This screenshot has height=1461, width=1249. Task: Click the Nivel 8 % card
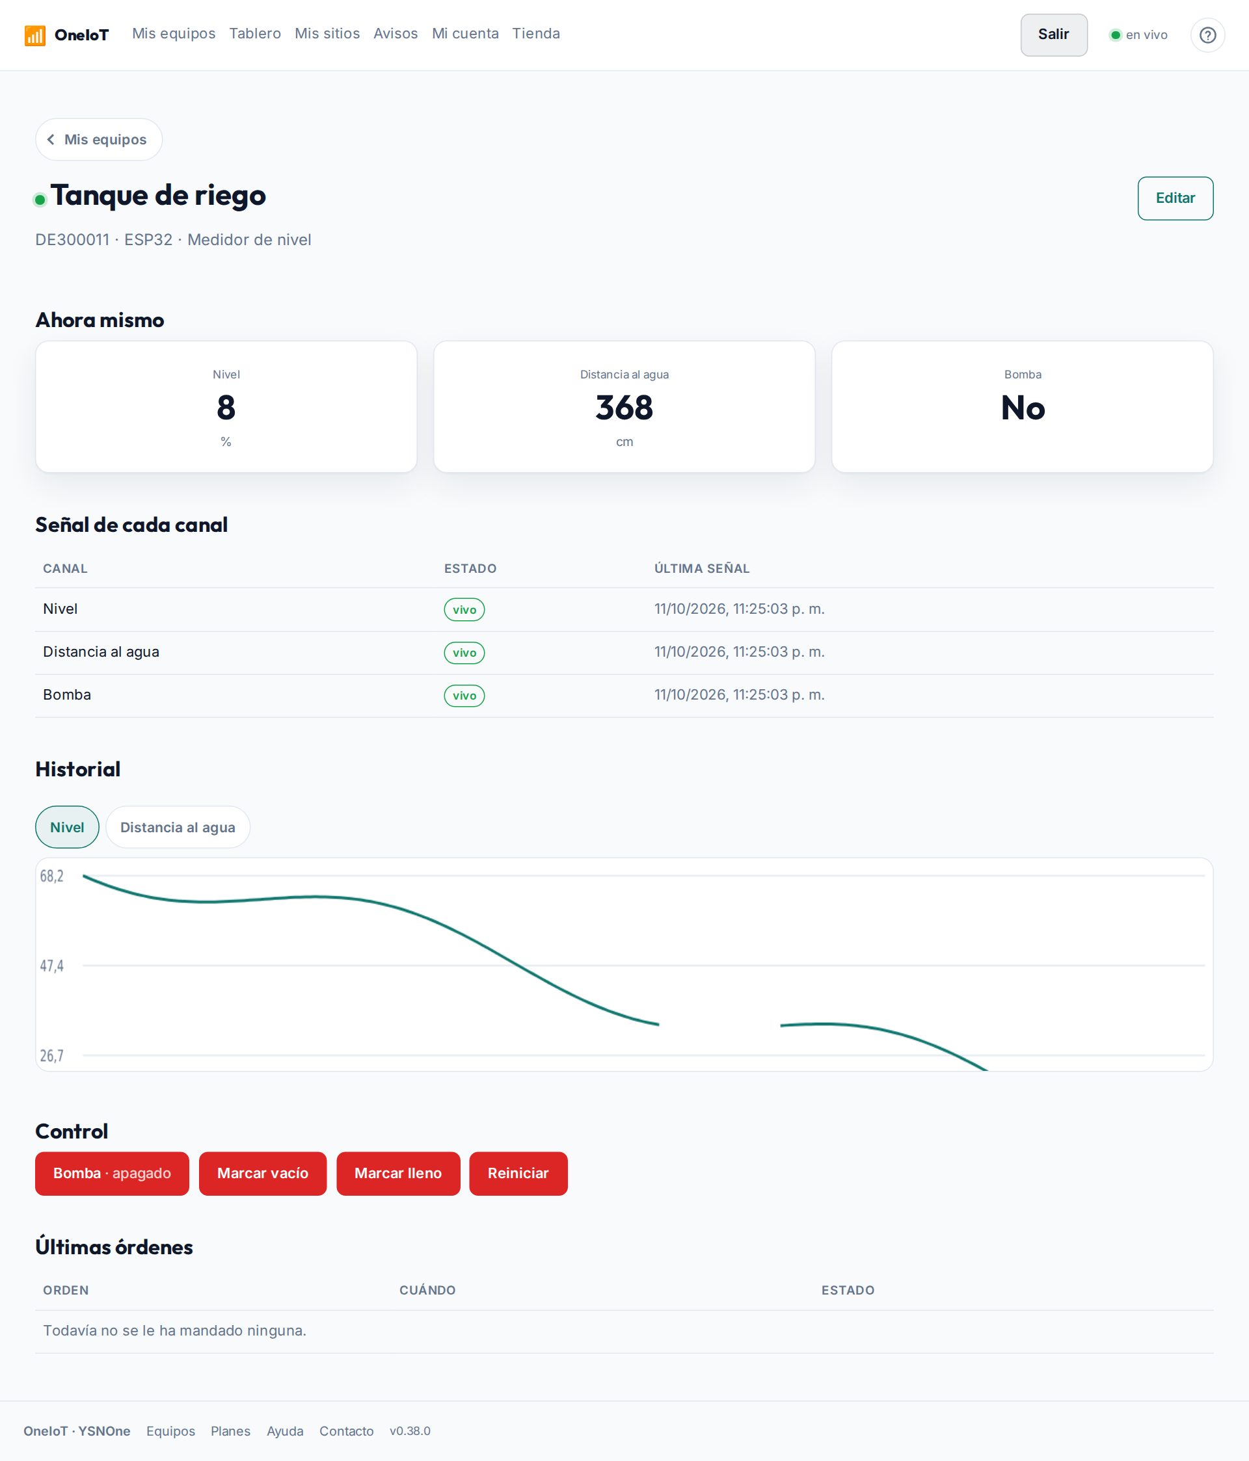(226, 407)
